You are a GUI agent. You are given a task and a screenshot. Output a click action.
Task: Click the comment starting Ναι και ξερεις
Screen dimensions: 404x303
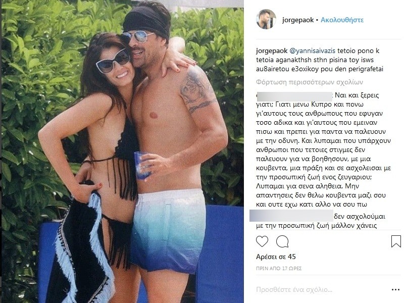(x=323, y=149)
